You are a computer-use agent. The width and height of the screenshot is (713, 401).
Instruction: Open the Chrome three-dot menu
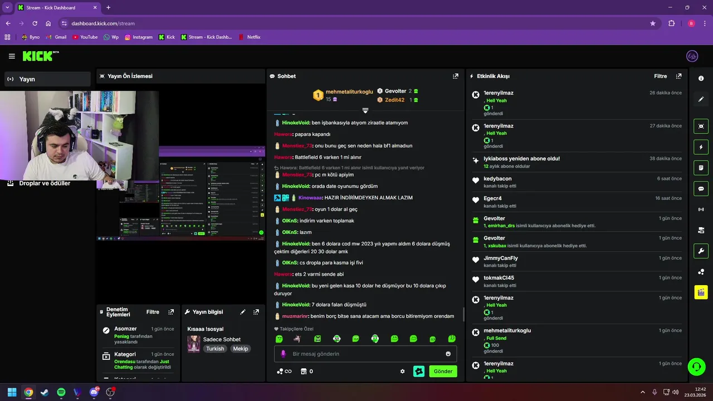tap(705, 23)
